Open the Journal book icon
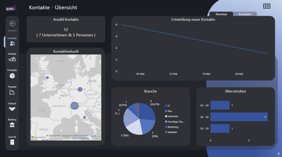This screenshot has width=282, height=157. tap(12, 142)
